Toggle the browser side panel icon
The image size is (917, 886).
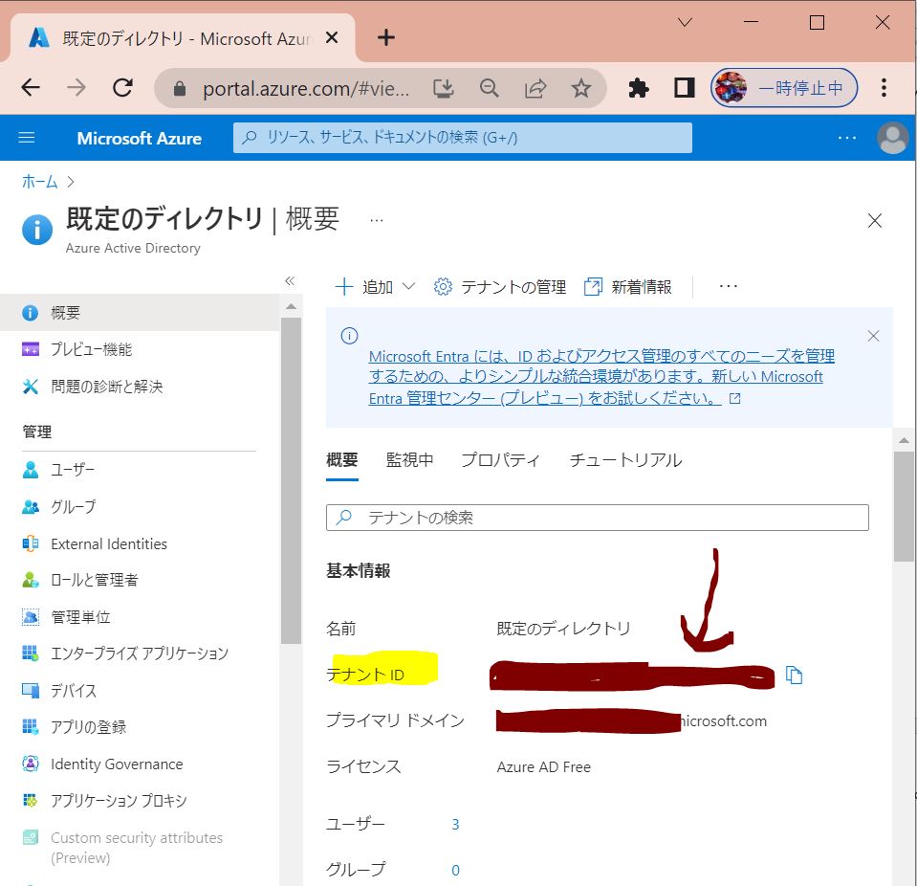pos(684,89)
